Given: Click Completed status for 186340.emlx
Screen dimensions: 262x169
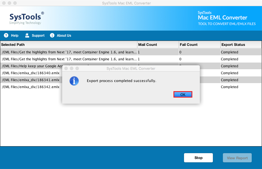Looking at the screenshot, I should tap(230, 73).
